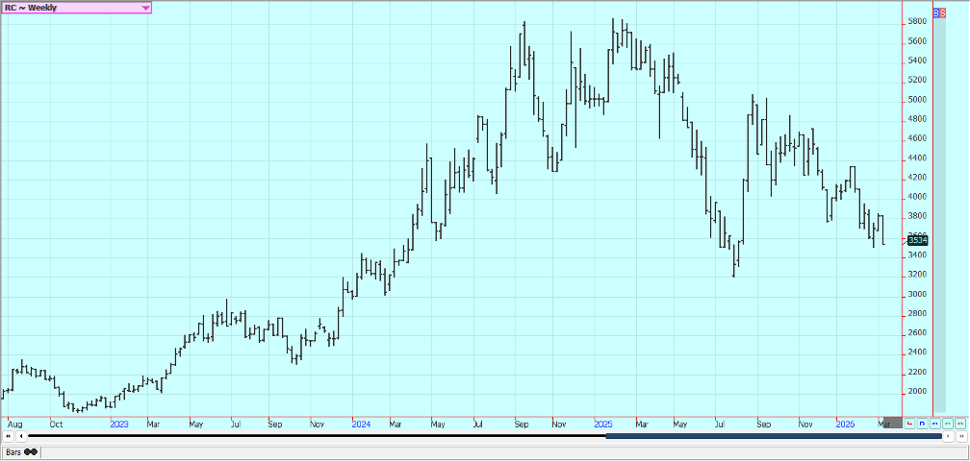Viewport: 970px width, 461px height.
Task: Select the Bars tab at the bottom
Action: click(13, 451)
